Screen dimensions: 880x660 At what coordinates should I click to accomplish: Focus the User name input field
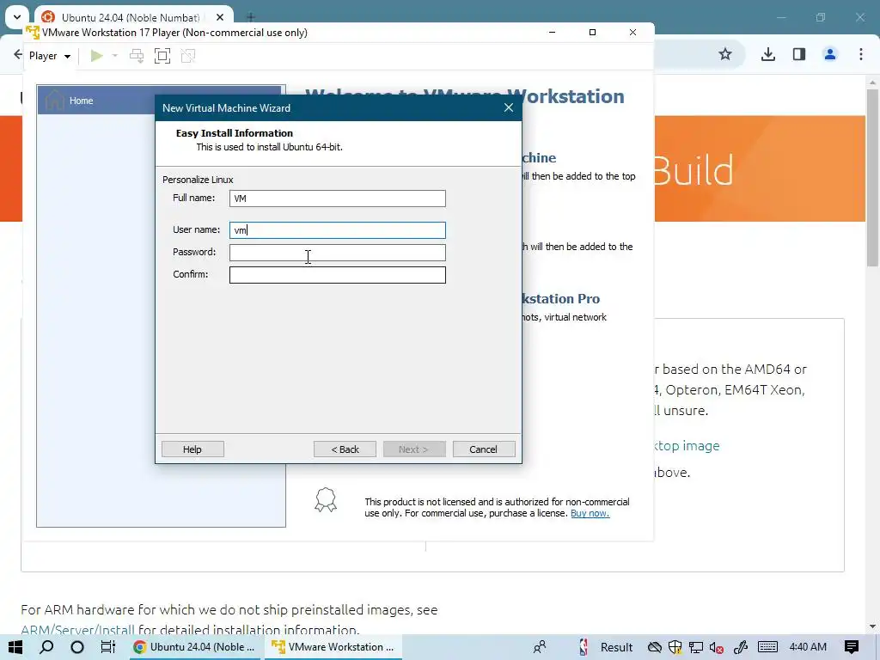point(337,230)
